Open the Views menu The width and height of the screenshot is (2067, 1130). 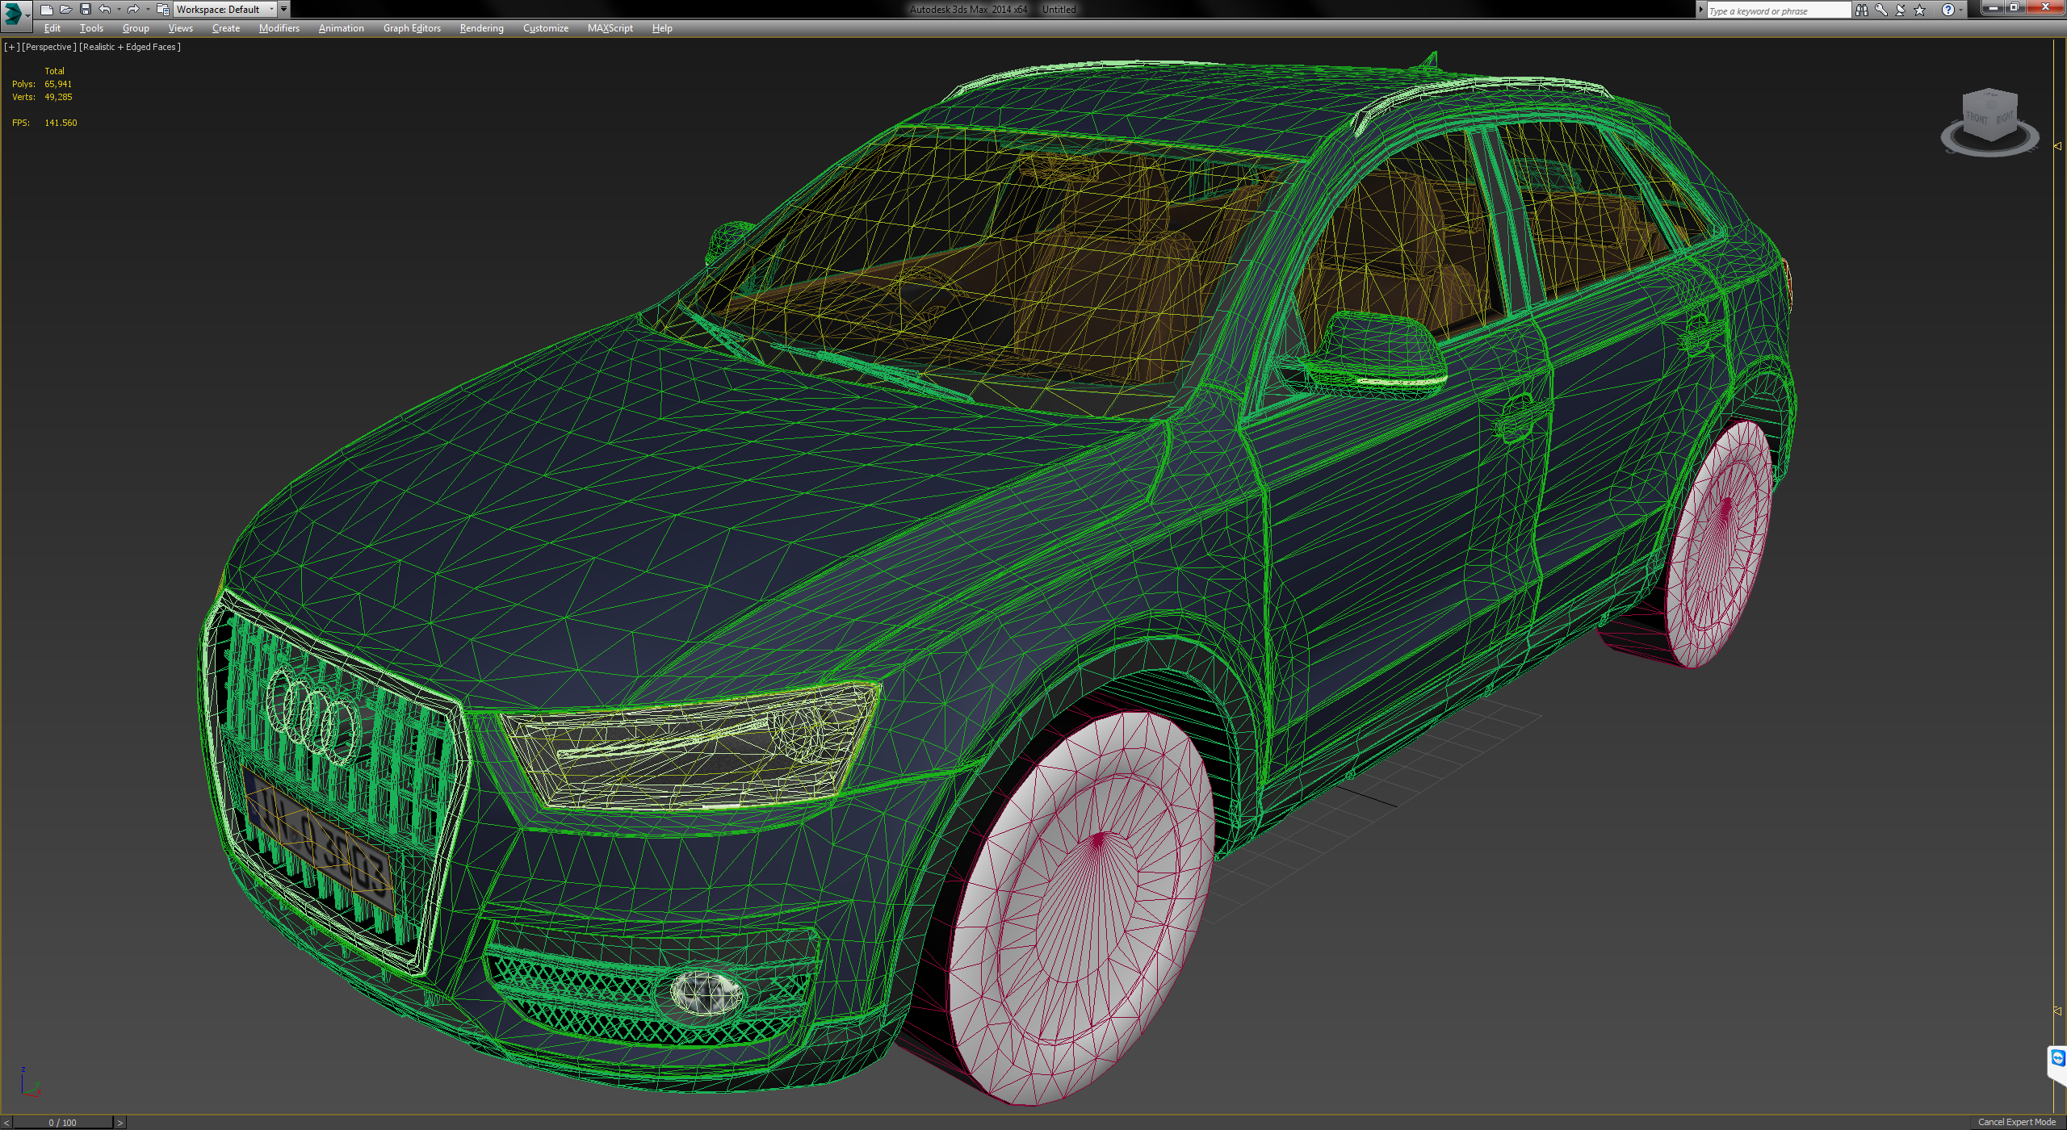tap(179, 27)
